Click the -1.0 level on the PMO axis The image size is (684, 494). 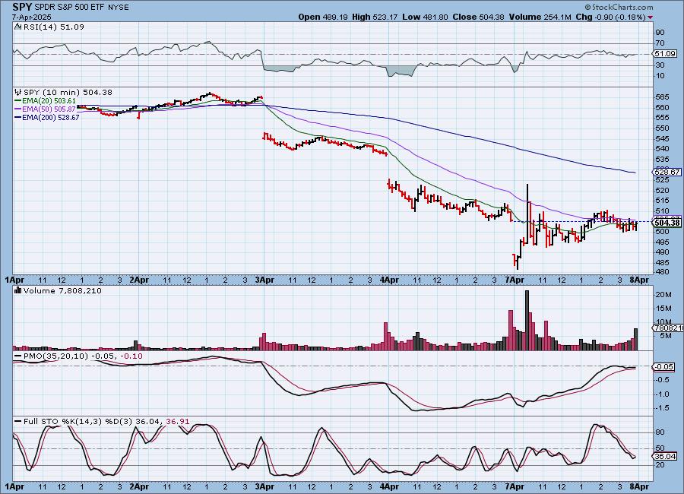click(663, 394)
